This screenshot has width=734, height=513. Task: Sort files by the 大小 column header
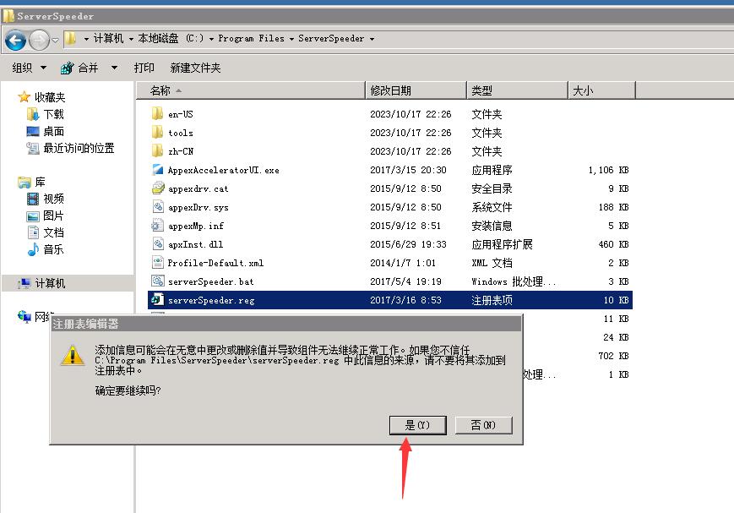tap(601, 90)
